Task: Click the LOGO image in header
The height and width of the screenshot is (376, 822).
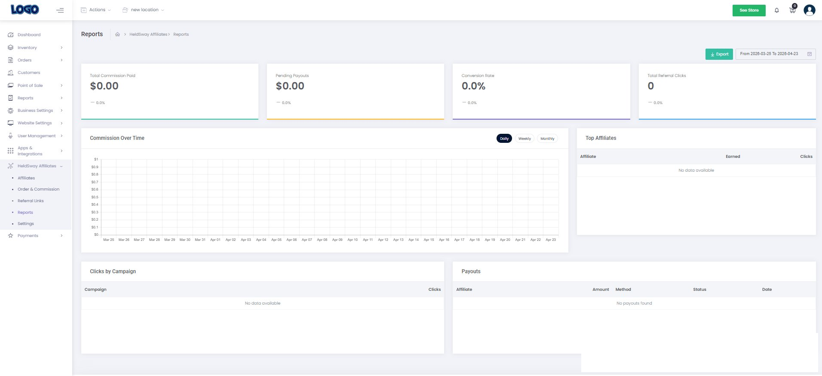Action: 25,9
